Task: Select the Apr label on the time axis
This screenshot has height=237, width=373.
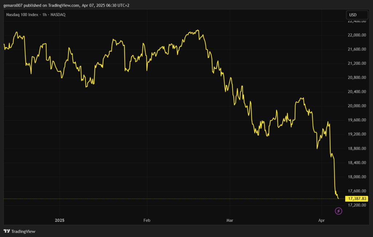Action: pyautogui.click(x=321, y=220)
